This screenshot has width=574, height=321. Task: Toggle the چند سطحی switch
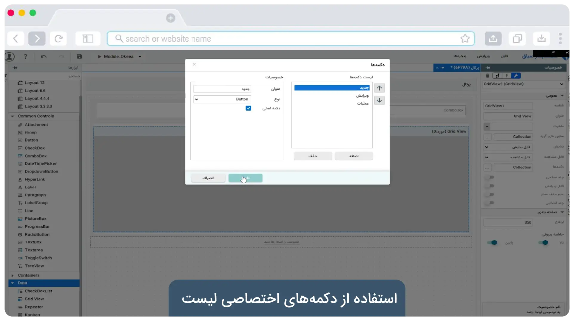point(490,177)
